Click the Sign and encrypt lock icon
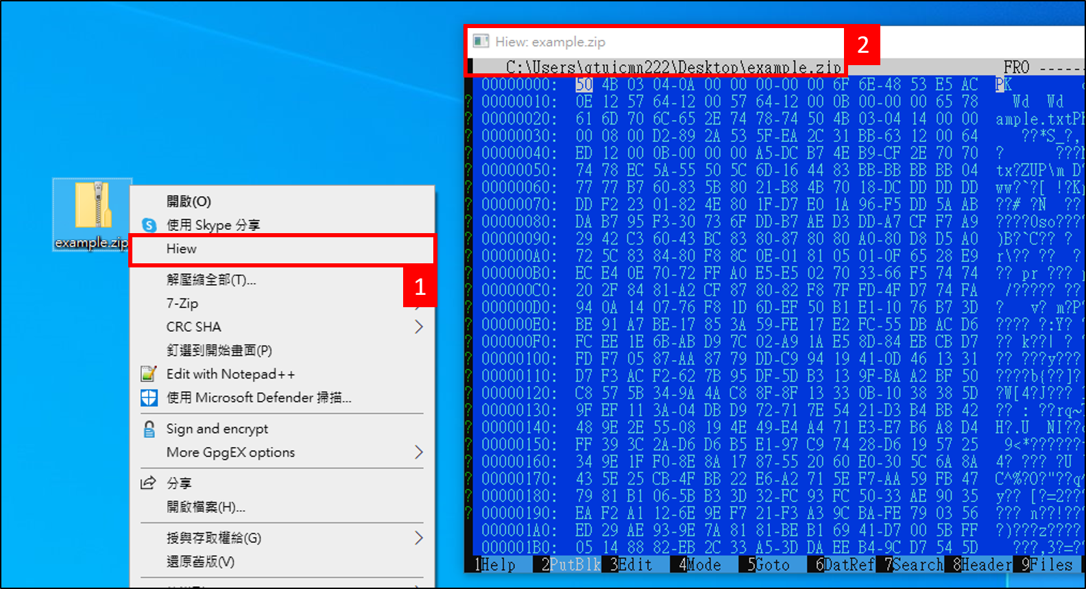1086x589 pixels. click(x=149, y=429)
